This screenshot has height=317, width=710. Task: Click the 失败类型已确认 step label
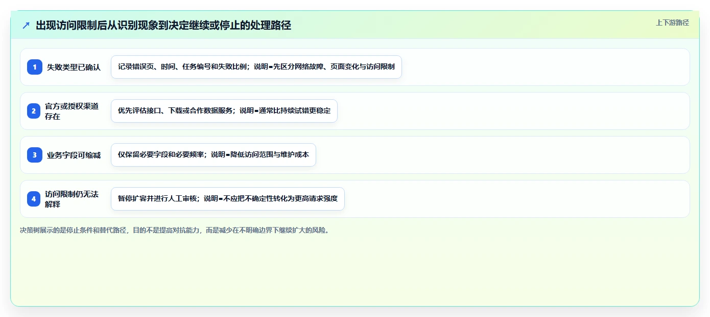pyautogui.click(x=74, y=67)
